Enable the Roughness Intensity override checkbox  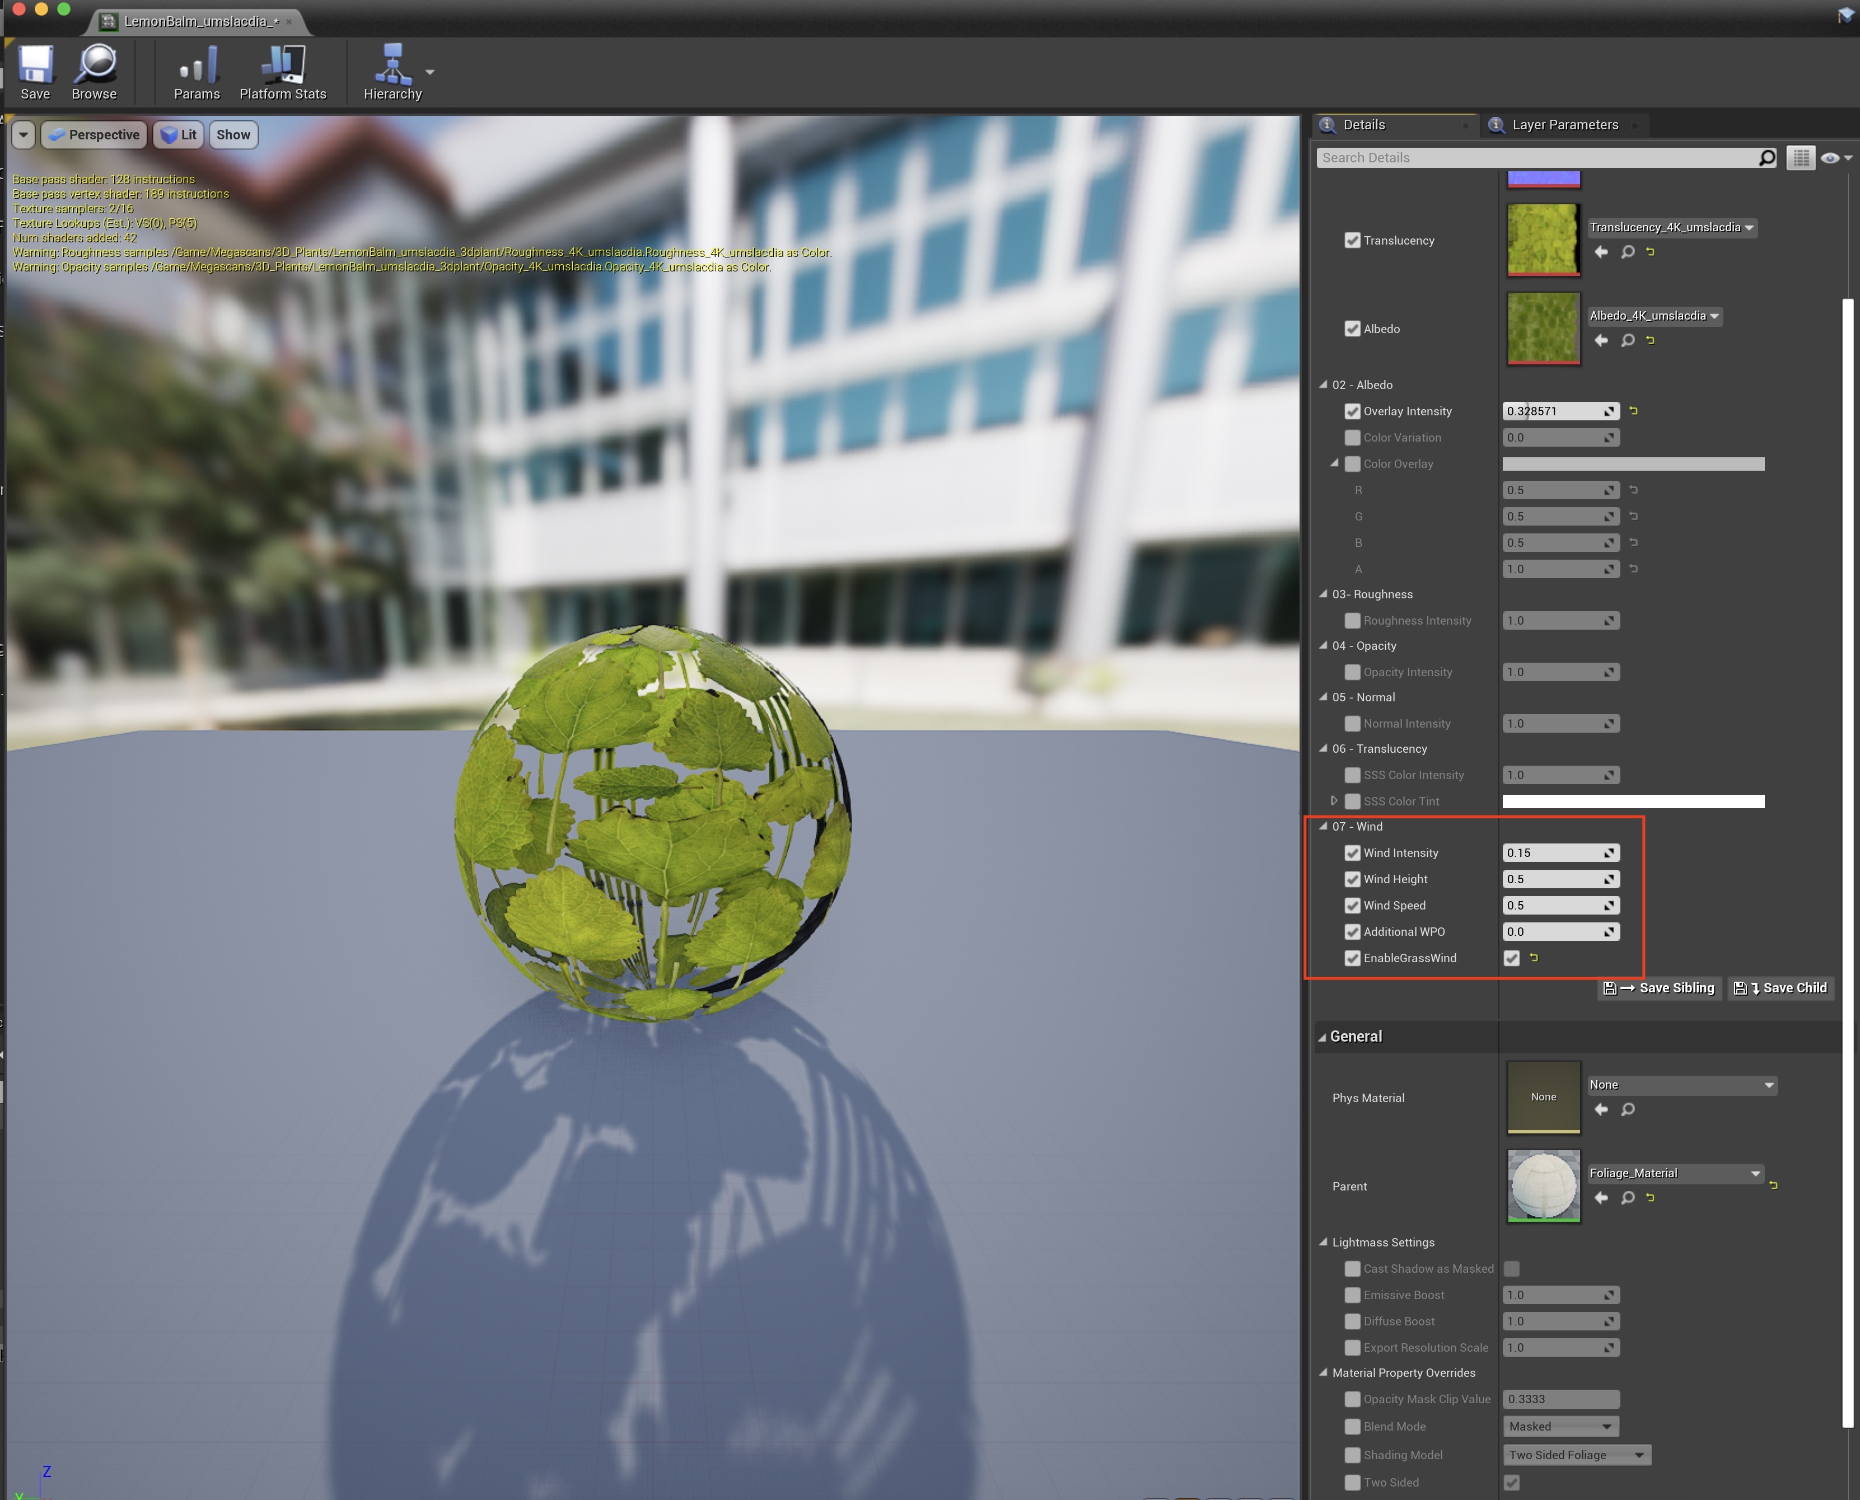pos(1353,620)
